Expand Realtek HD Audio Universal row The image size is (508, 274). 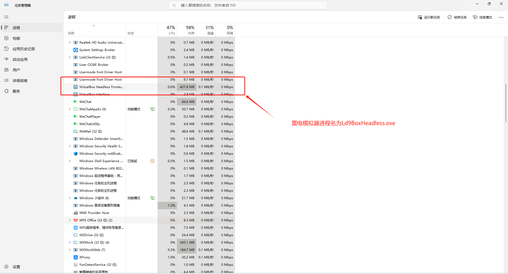(70, 43)
